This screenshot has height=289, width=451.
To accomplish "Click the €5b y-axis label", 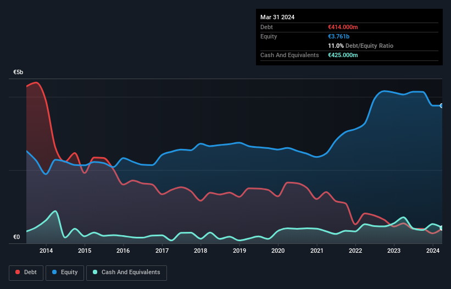I will point(18,72).
